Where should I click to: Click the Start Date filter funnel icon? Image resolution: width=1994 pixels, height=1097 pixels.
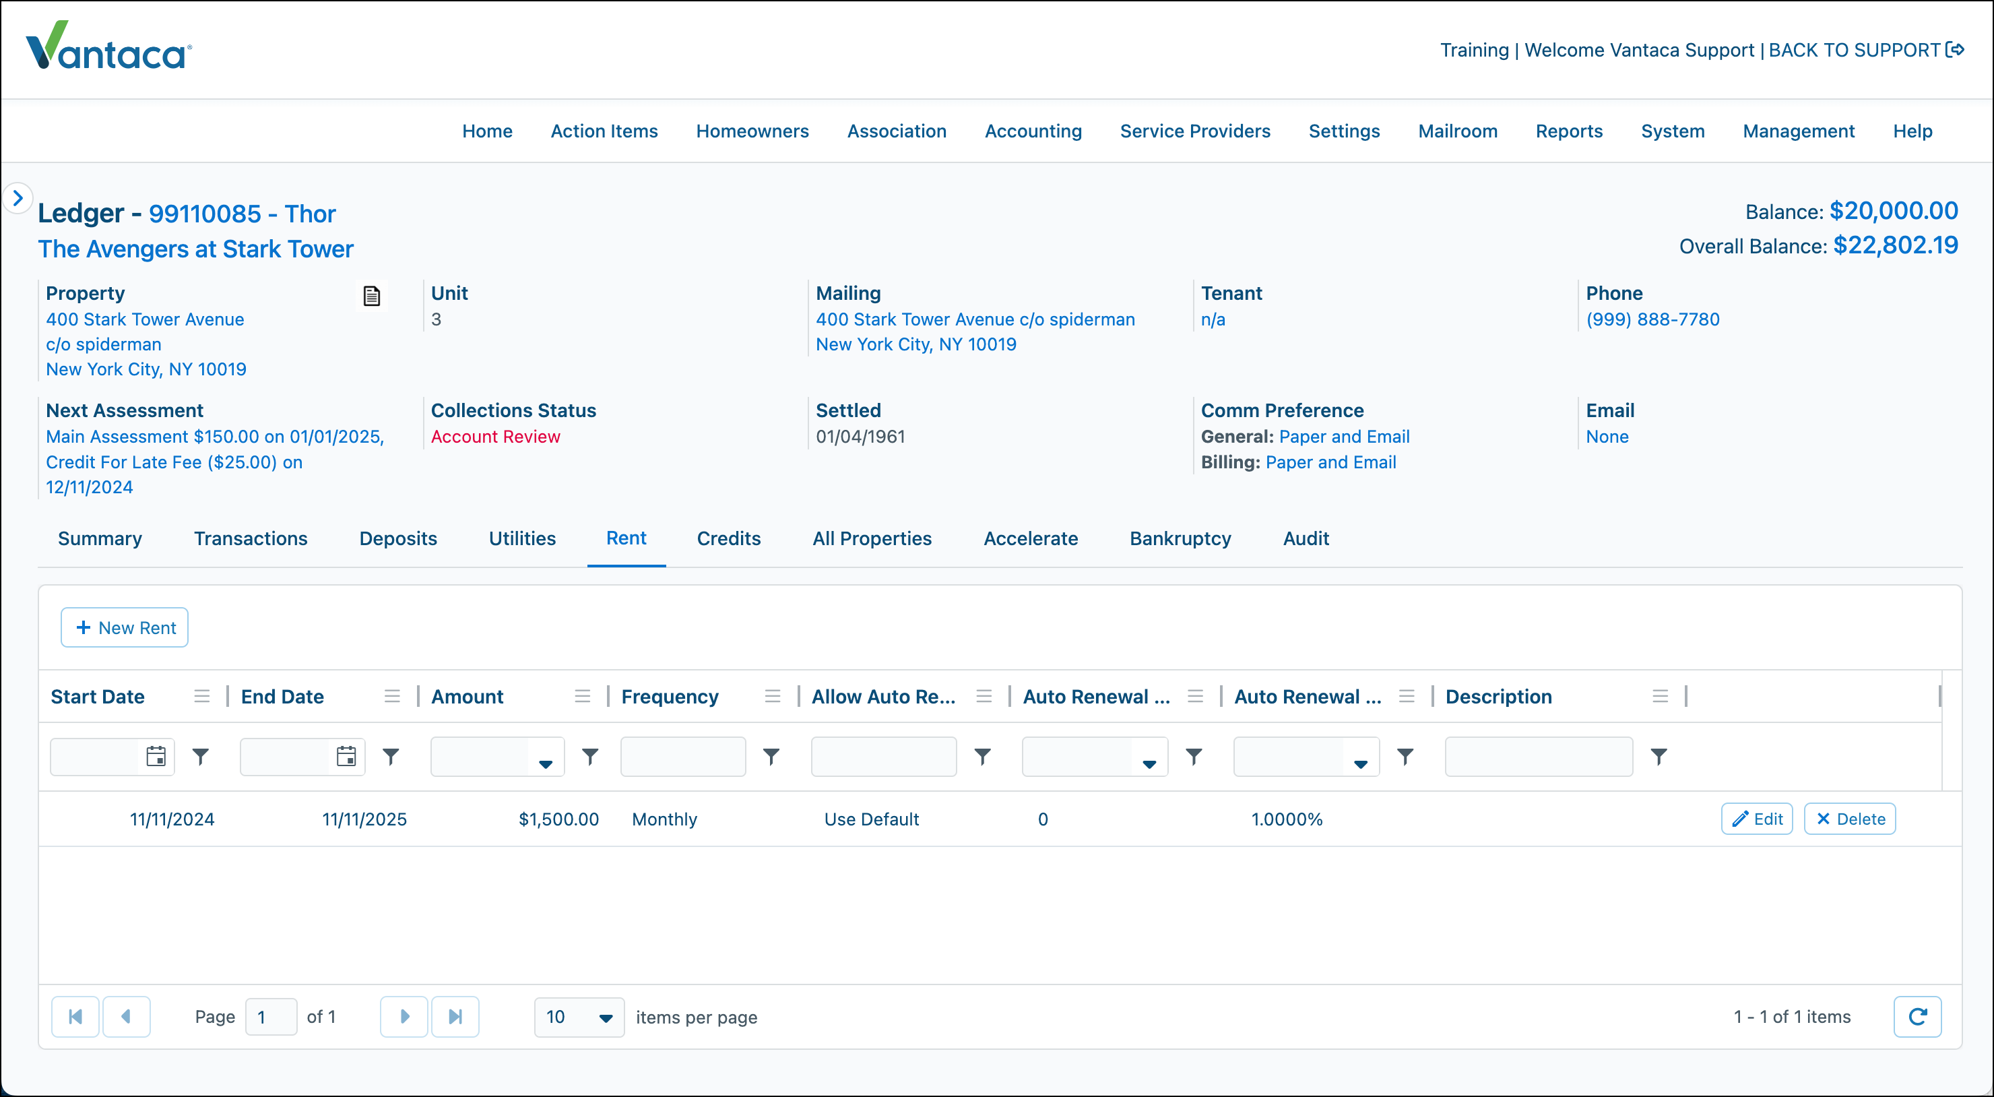(x=201, y=756)
